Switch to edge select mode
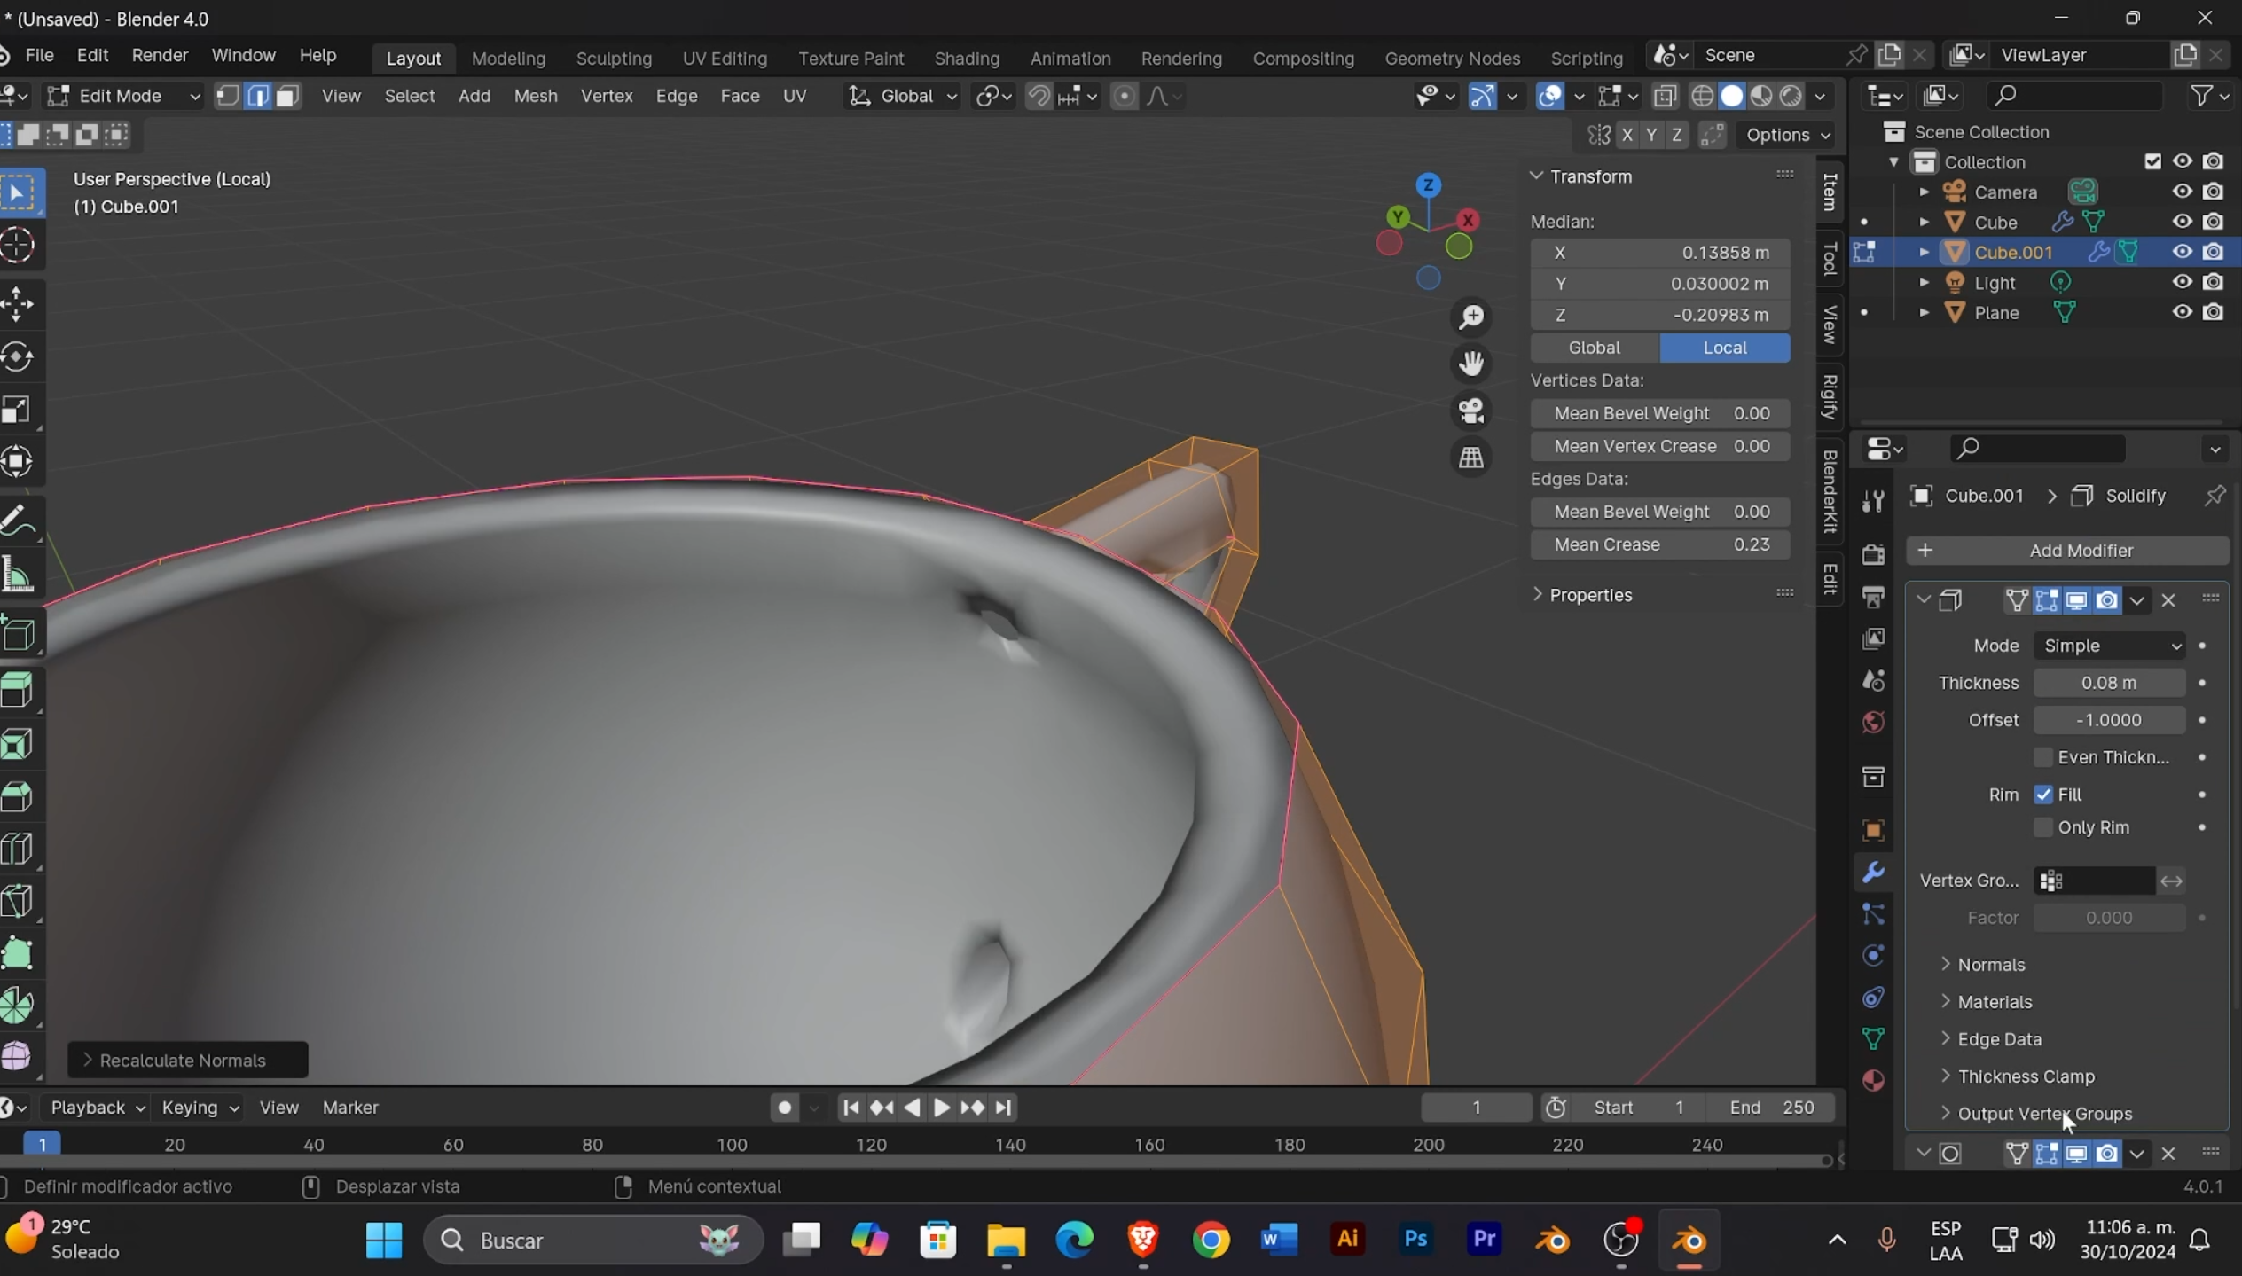Image resolution: width=2242 pixels, height=1276 pixels. pos(257,96)
